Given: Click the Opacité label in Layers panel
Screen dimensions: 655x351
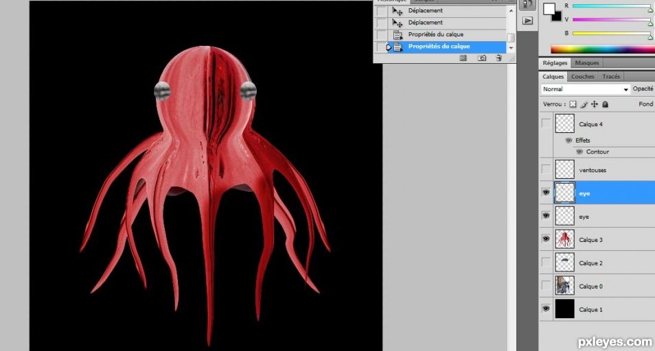Looking at the screenshot, I should pyautogui.click(x=643, y=89).
